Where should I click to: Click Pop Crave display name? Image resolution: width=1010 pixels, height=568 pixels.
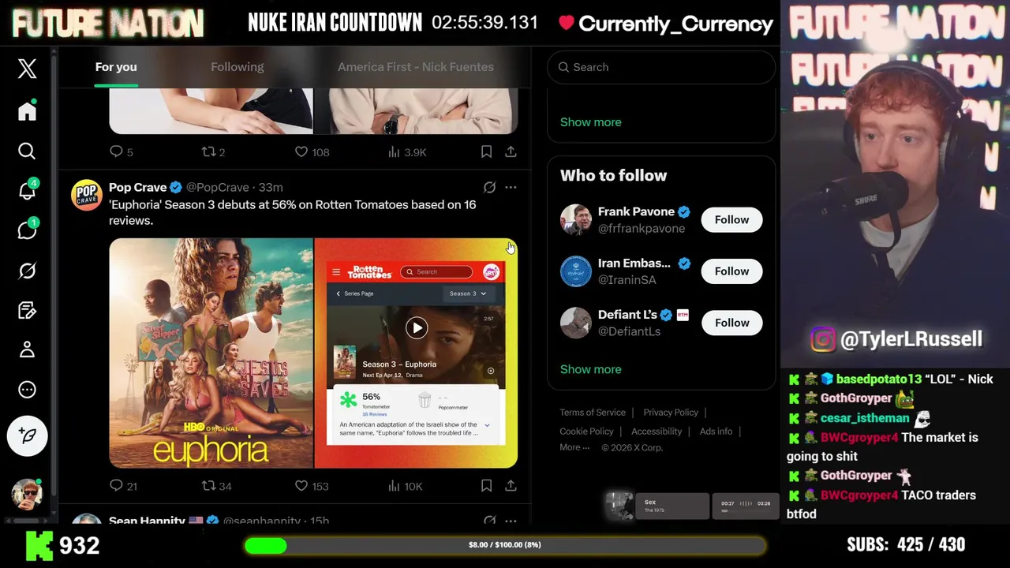137,188
